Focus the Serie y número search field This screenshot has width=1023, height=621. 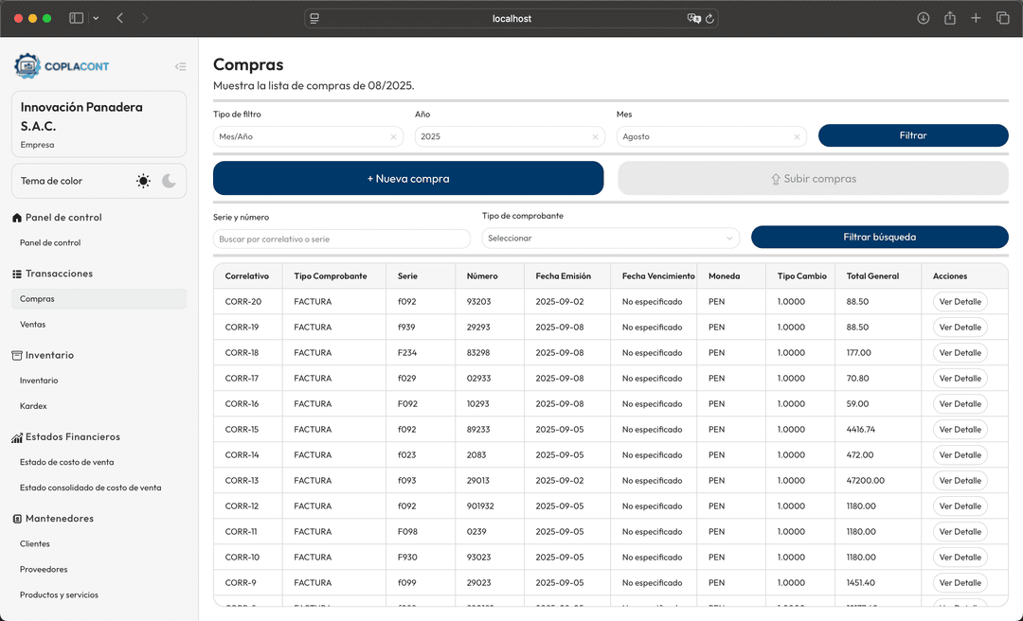pyautogui.click(x=341, y=239)
